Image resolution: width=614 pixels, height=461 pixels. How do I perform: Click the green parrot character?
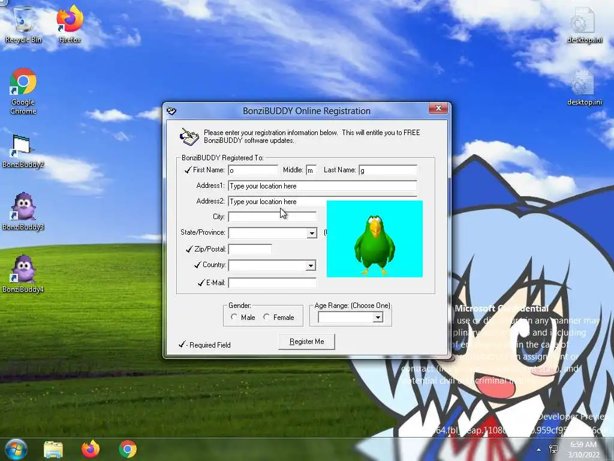tap(374, 244)
